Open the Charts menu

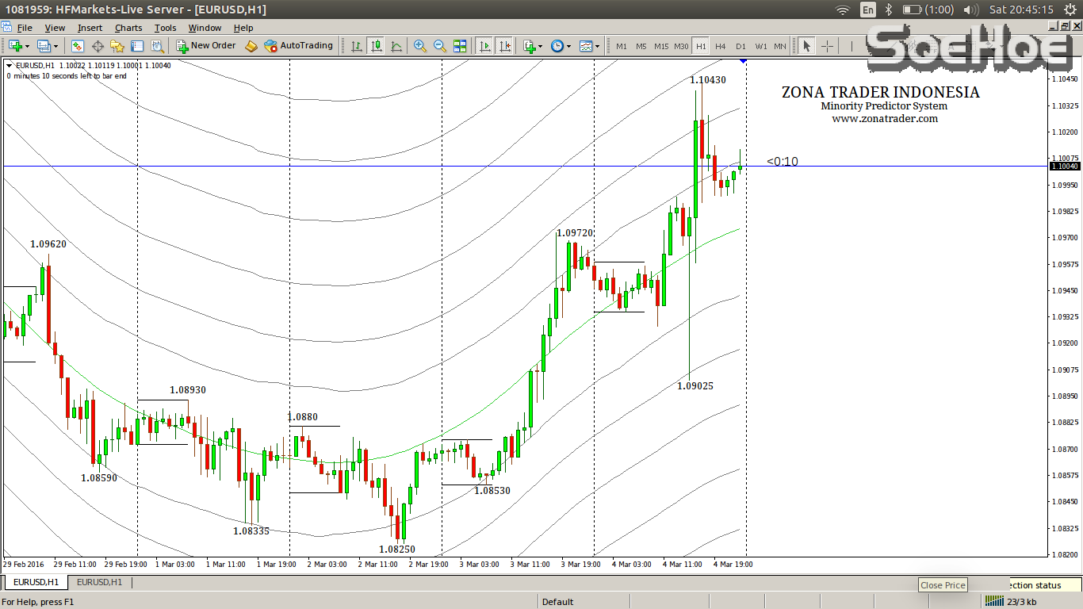click(x=128, y=28)
